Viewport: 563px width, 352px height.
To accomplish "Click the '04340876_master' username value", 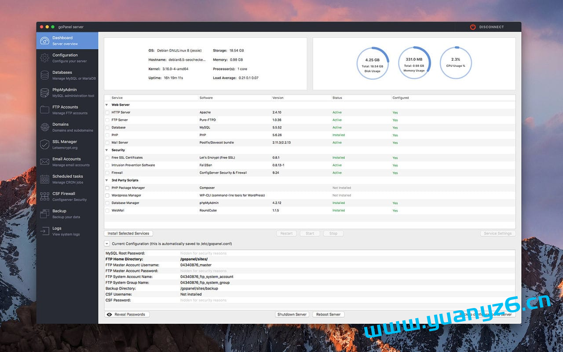I will [196, 265].
